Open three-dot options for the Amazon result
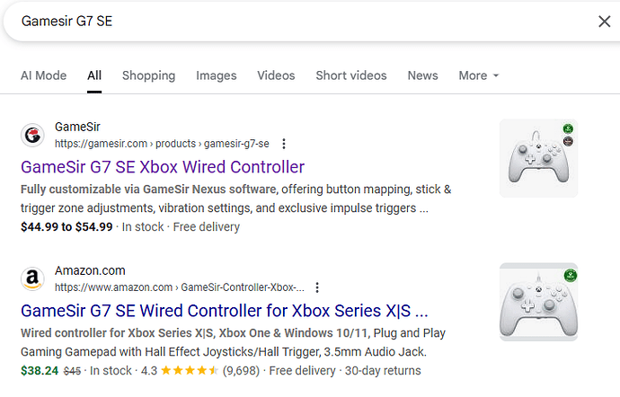 317,287
